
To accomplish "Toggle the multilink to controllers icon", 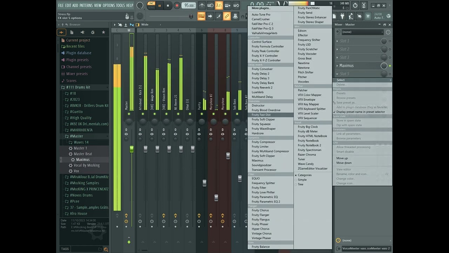I will point(227,16).
